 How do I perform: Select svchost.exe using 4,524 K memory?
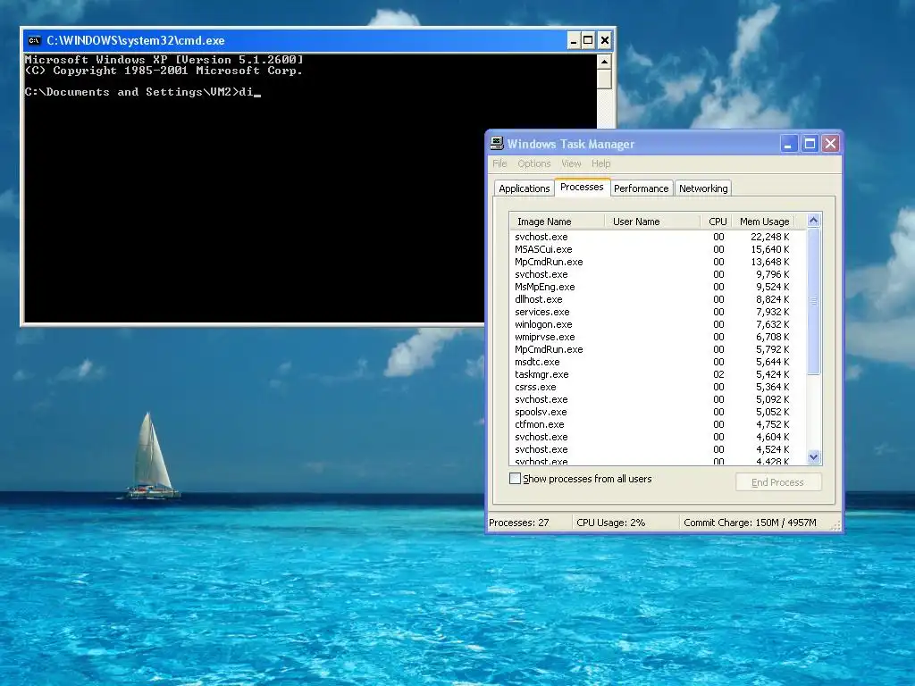(x=658, y=450)
